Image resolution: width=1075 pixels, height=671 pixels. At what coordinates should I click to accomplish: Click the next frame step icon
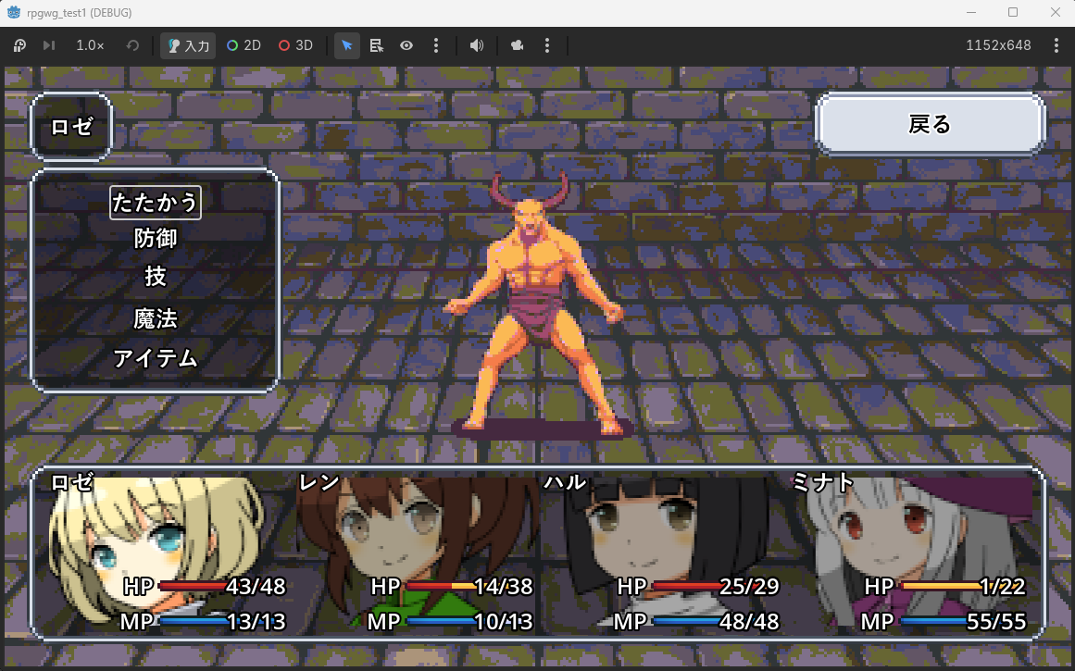49,45
